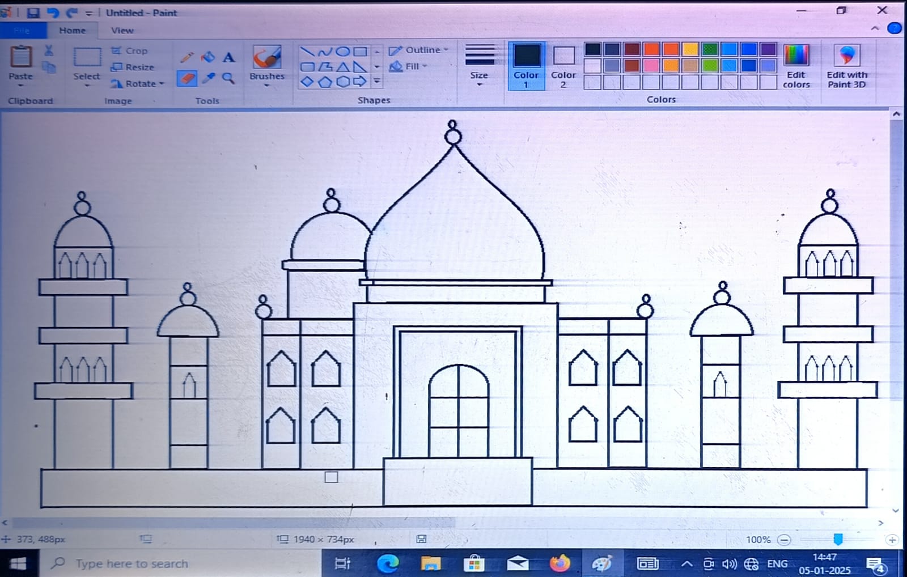Pick the yellow color swatch
Image resolution: width=907 pixels, height=577 pixels.
click(690, 49)
